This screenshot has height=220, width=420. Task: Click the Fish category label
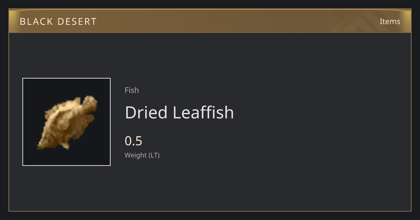(x=132, y=90)
